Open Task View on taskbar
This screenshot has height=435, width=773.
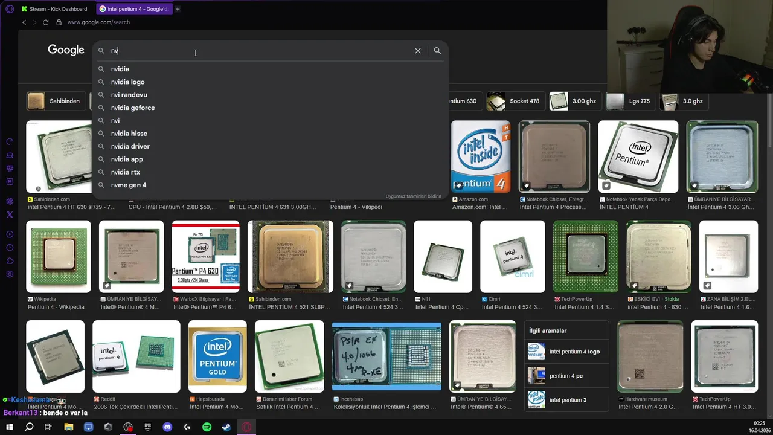click(x=48, y=427)
